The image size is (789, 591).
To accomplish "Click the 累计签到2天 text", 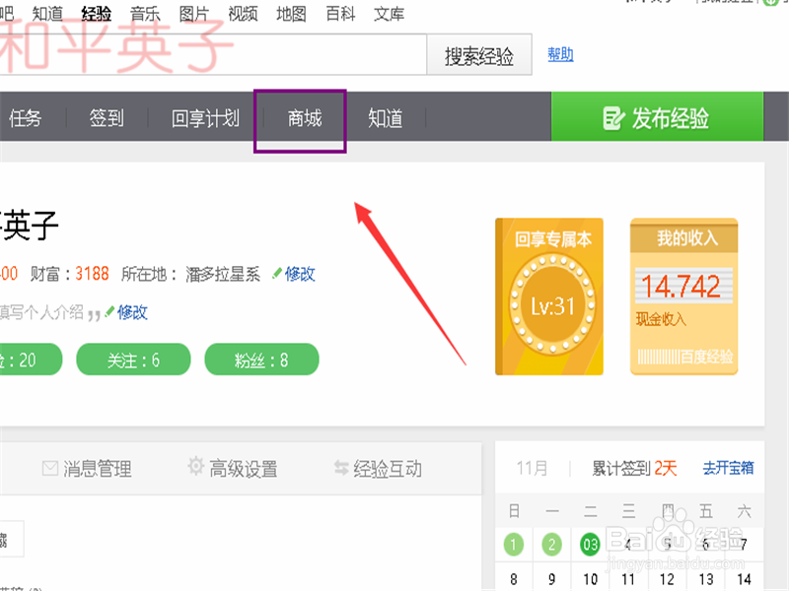I will click(634, 469).
